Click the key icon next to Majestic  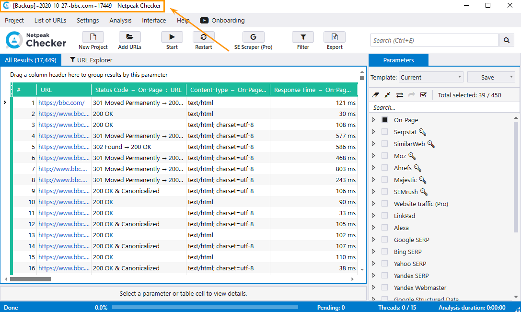(x=423, y=180)
